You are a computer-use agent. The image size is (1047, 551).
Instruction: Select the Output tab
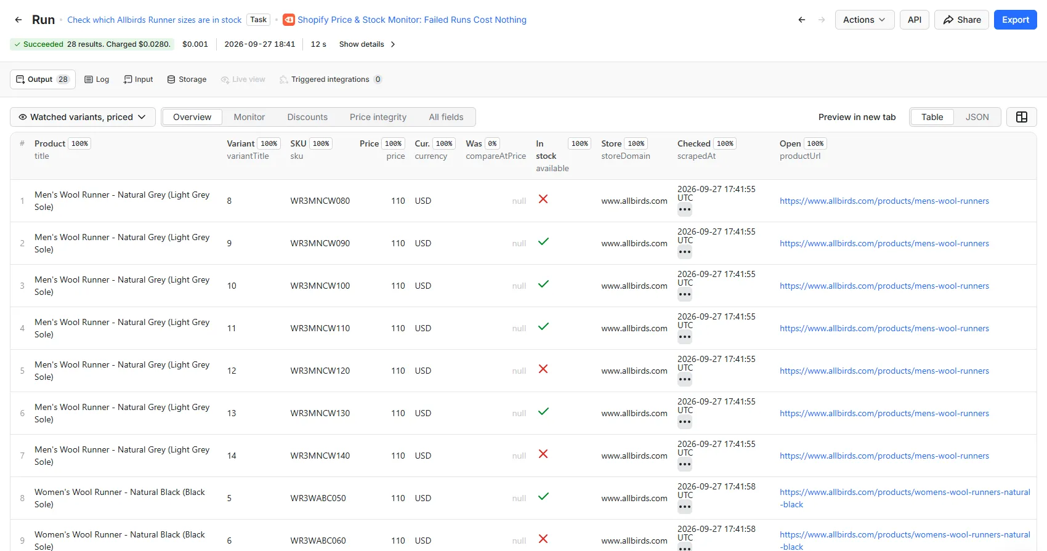(42, 79)
